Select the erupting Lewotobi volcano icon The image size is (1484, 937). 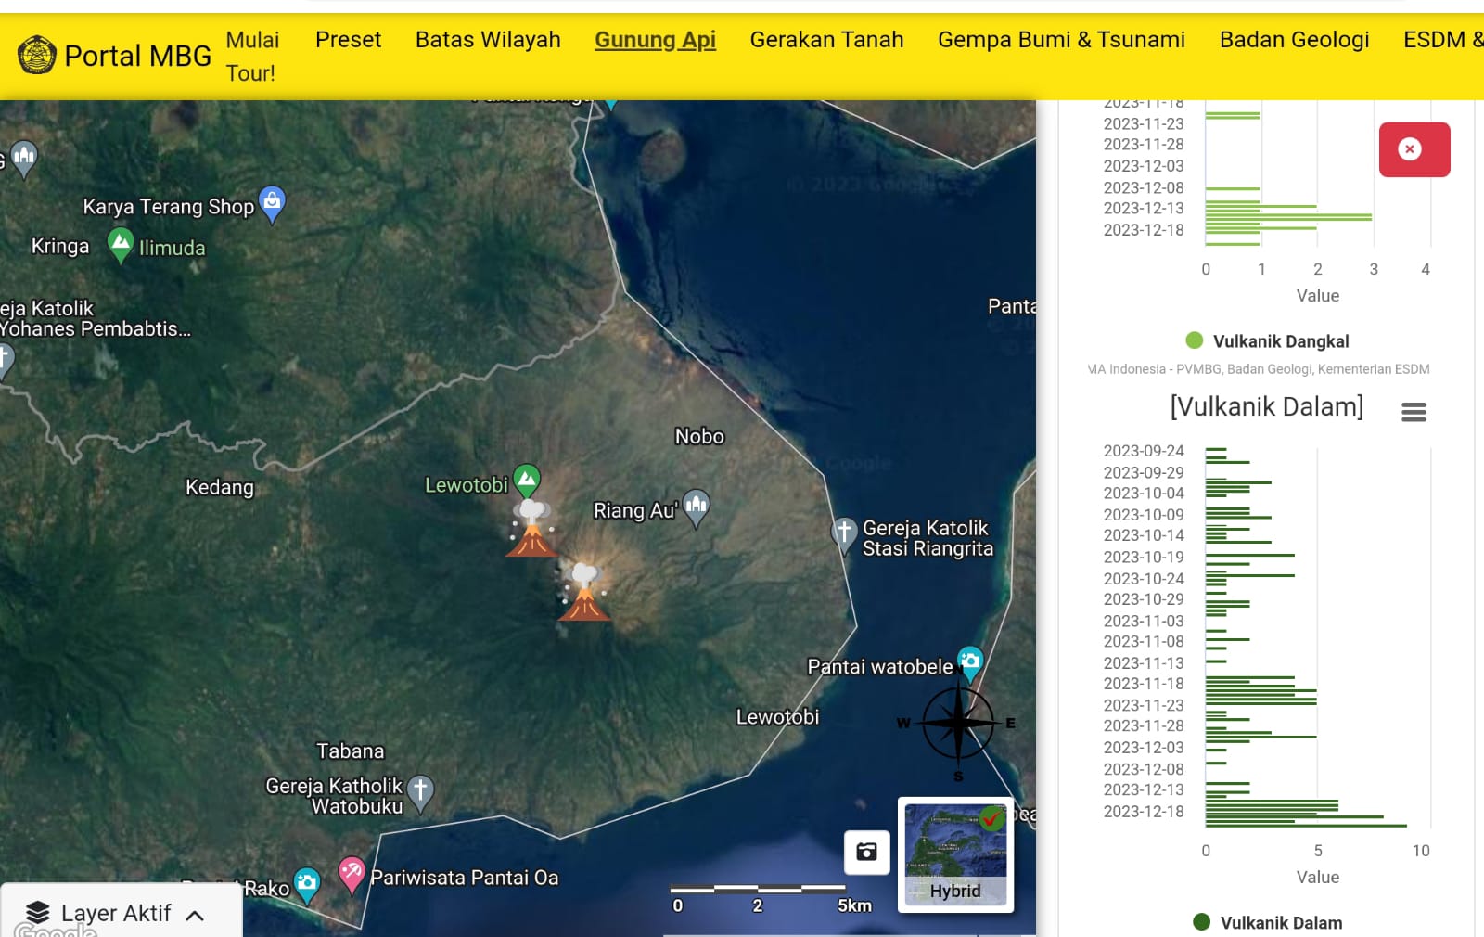(x=531, y=540)
